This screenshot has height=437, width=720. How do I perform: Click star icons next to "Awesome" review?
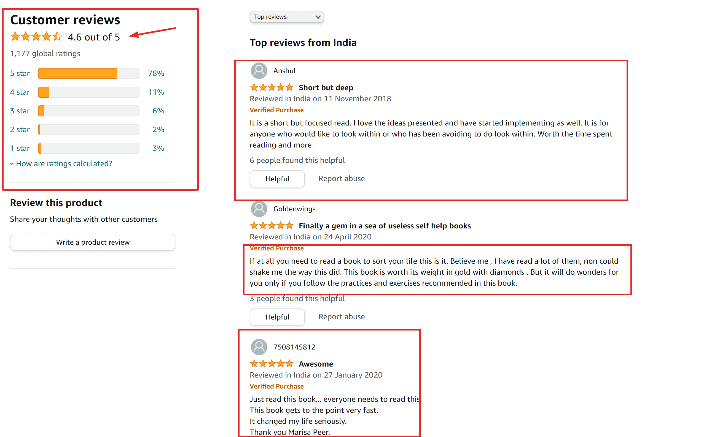coord(272,364)
